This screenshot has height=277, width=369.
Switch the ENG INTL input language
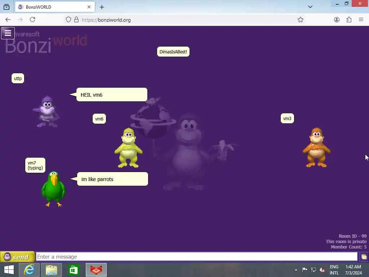334,270
